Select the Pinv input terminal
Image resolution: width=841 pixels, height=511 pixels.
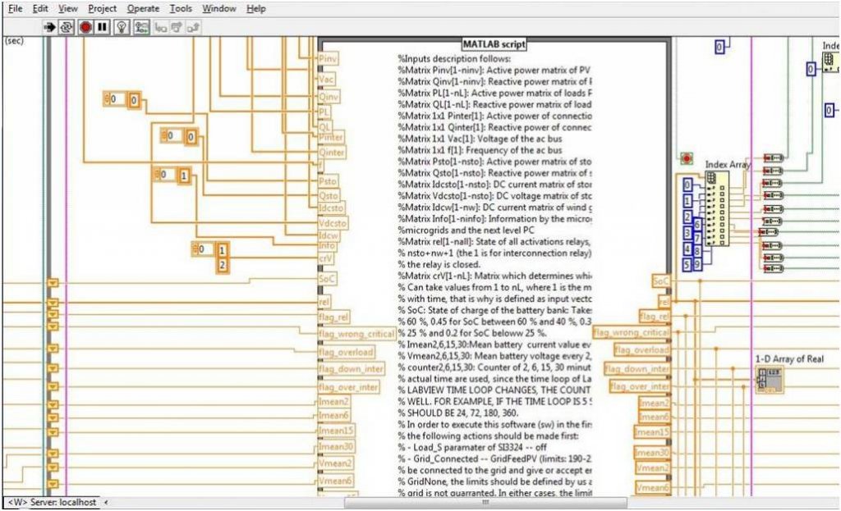pos(327,59)
